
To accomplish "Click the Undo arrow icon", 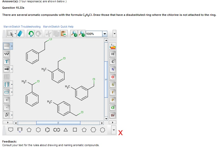I will (31, 33).
